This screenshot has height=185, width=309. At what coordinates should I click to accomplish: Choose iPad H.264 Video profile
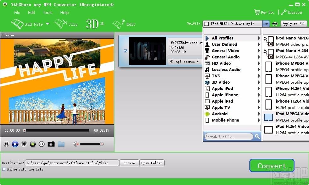click(286, 129)
